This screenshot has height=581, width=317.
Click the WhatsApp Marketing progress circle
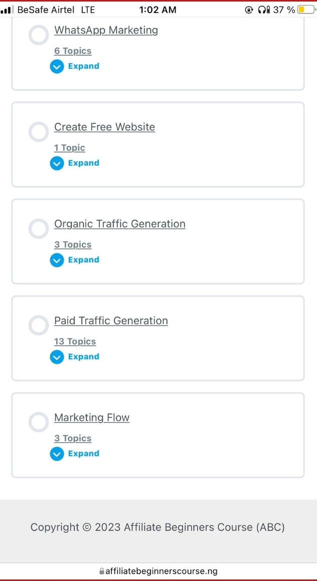coord(39,35)
